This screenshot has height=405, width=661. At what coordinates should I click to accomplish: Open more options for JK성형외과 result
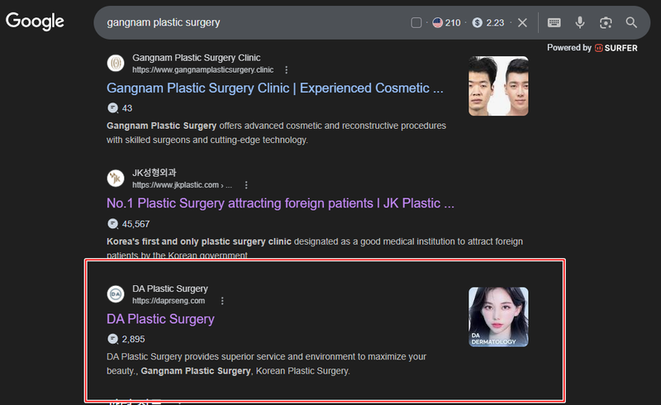(246, 185)
